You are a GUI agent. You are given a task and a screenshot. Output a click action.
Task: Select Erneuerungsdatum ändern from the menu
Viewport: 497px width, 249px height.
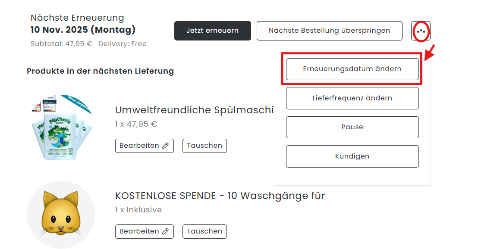pos(352,69)
